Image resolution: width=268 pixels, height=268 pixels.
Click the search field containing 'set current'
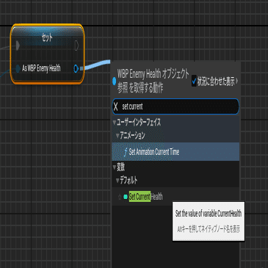[x=175, y=106]
